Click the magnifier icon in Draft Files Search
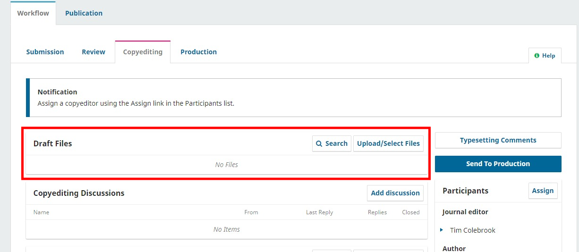This screenshot has width=579, height=252. (x=319, y=143)
